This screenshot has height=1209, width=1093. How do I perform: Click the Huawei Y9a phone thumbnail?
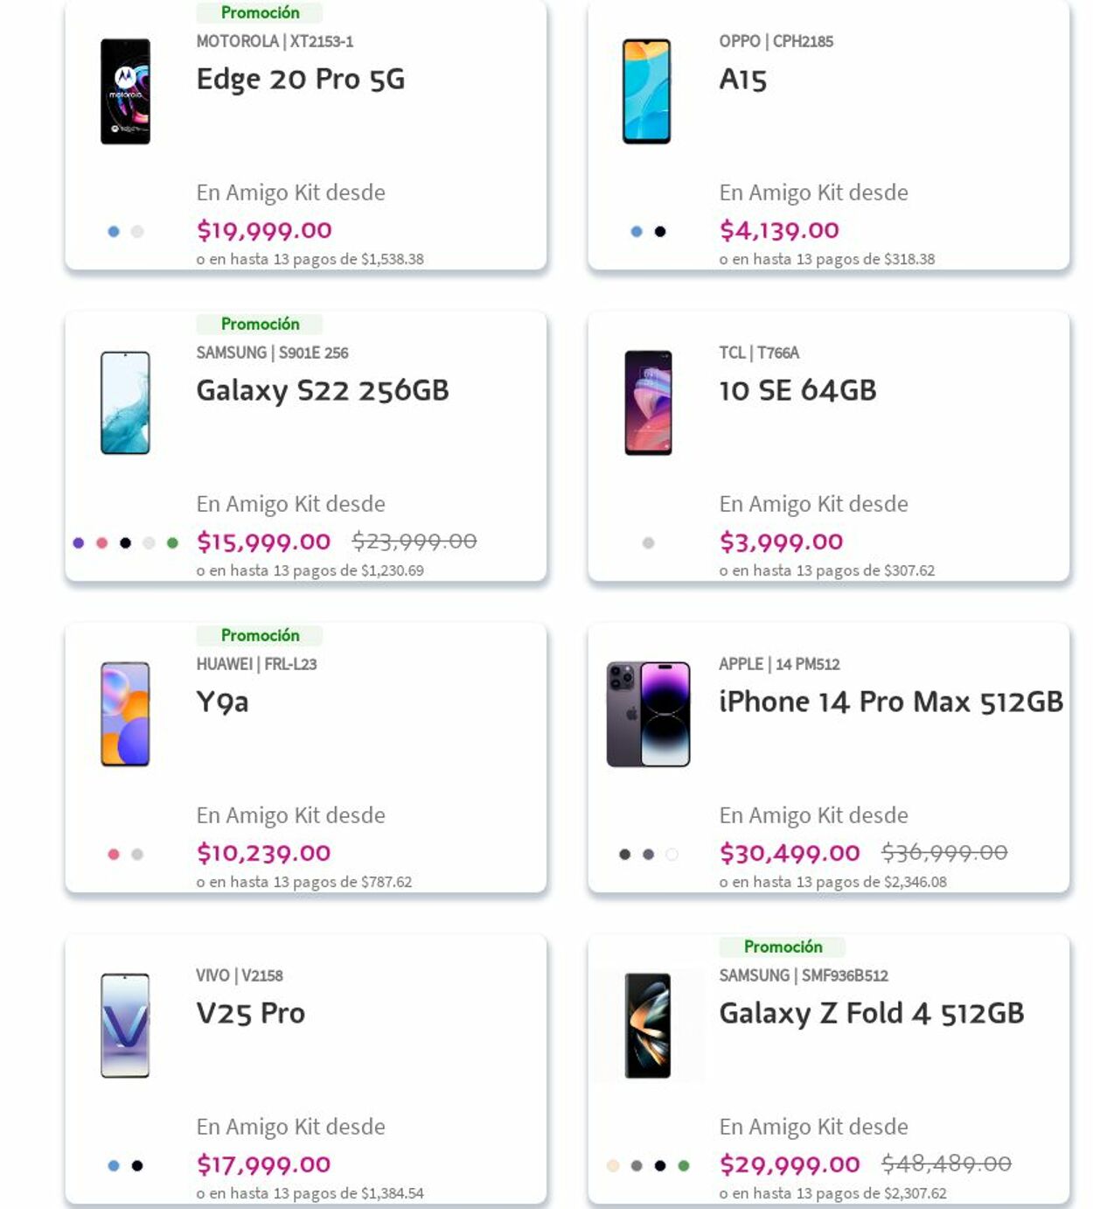tap(125, 714)
